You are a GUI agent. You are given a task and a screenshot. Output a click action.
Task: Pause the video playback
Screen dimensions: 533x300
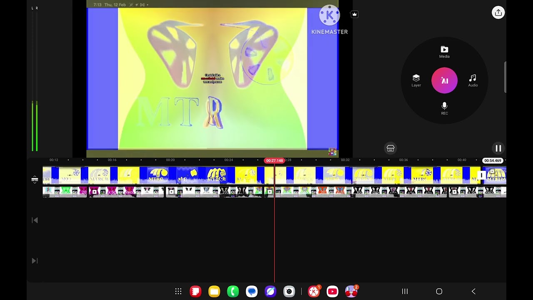498,148
